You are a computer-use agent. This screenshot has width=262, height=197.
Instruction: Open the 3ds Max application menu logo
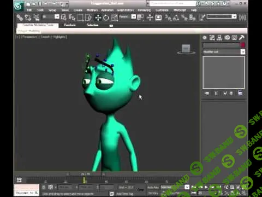pos(19,7)
